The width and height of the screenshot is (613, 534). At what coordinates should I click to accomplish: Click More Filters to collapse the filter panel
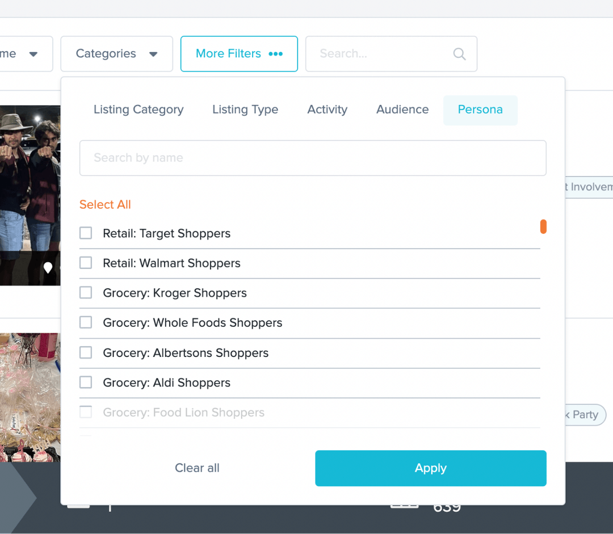point(228,53)
